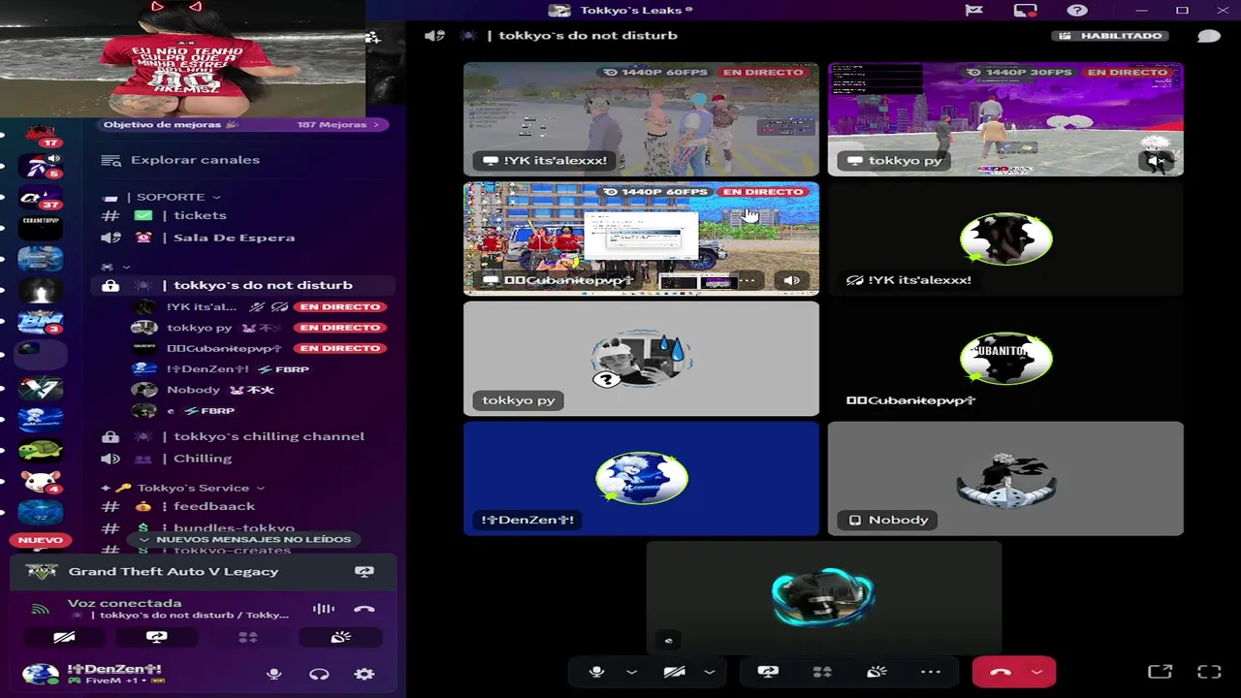This screenshot has width=1241, height=698.
Task: Share screen in voice connected panel
Action: click(x=156, y=637)
